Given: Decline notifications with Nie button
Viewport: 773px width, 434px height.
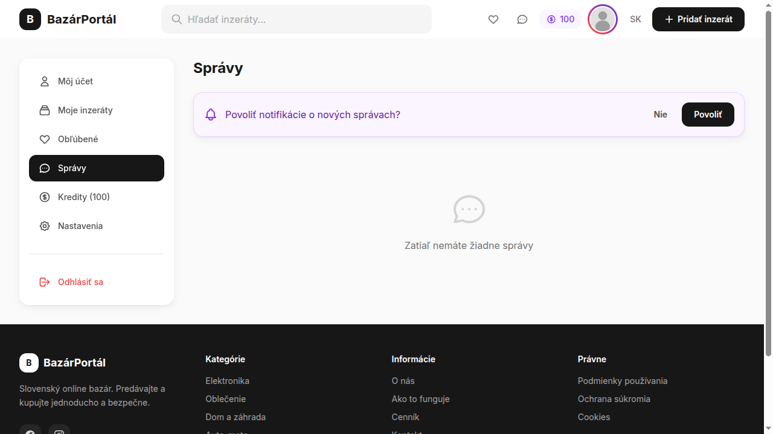Looking at the screenshot, I should (660, 115).
